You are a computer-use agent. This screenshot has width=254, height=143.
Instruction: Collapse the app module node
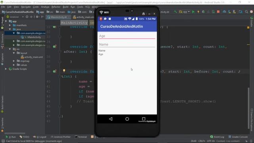click(6, 21)
